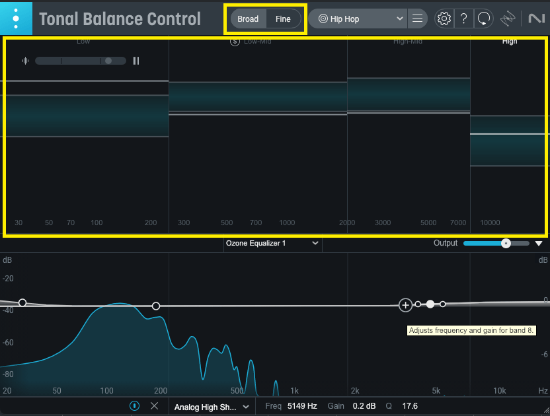Select the EQ node near 200 Hz

(156, 306)
